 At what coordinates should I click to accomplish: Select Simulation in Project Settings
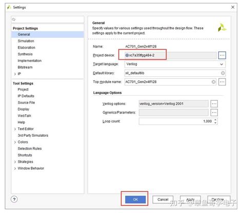[x=26, y=41]
